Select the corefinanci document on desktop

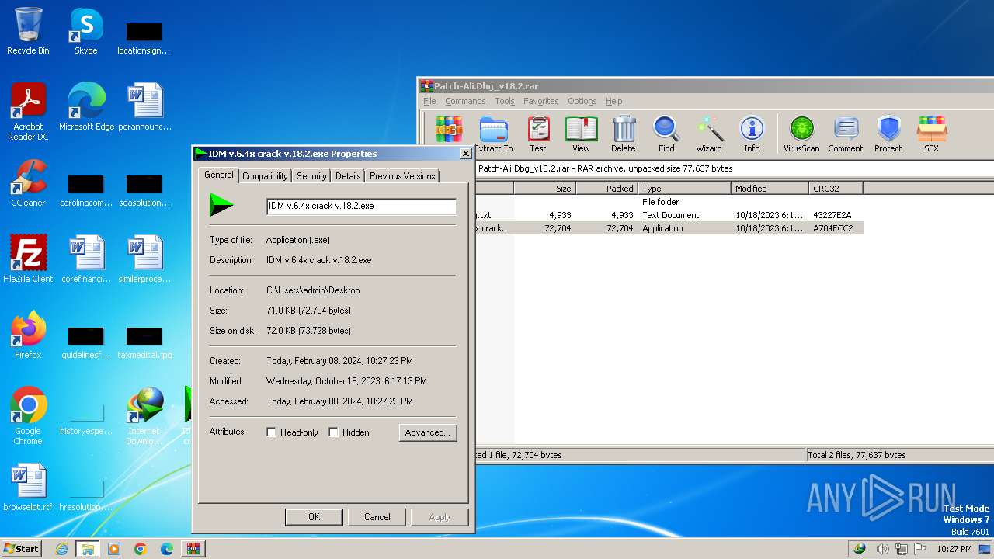point(86,259)
